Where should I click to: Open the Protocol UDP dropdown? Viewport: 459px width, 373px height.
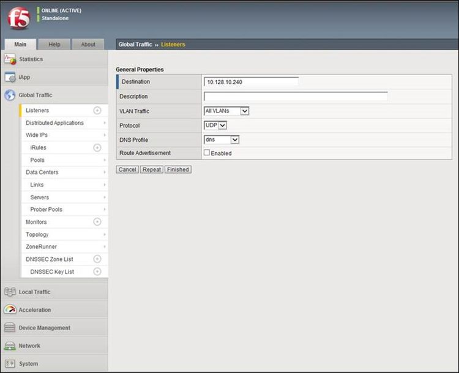(x=215, y=125)
